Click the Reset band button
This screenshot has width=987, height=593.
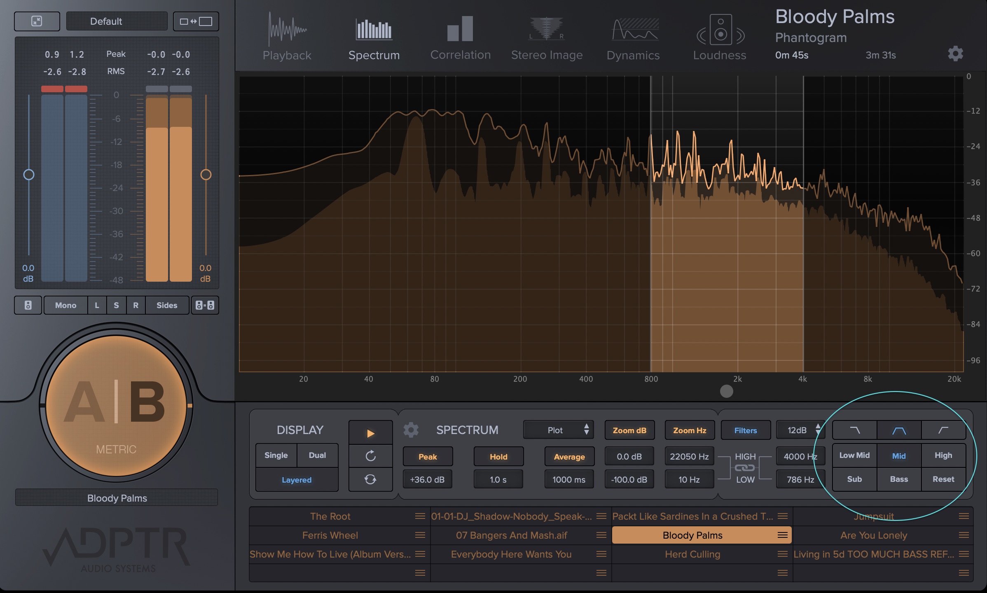pos(943,479)
